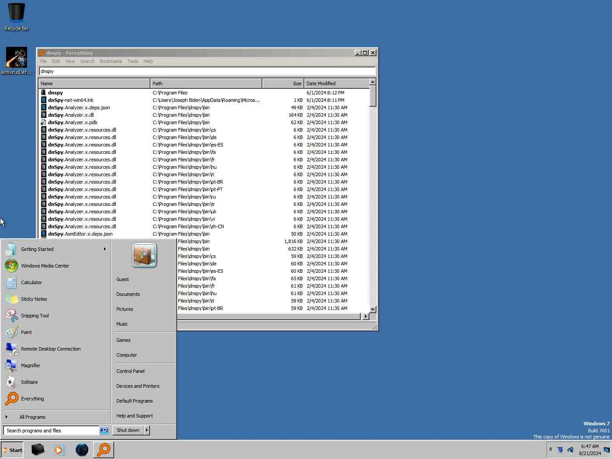
Task: Click the Show Desktop monitor icon in tray
Action: click(x=606, y=449)
